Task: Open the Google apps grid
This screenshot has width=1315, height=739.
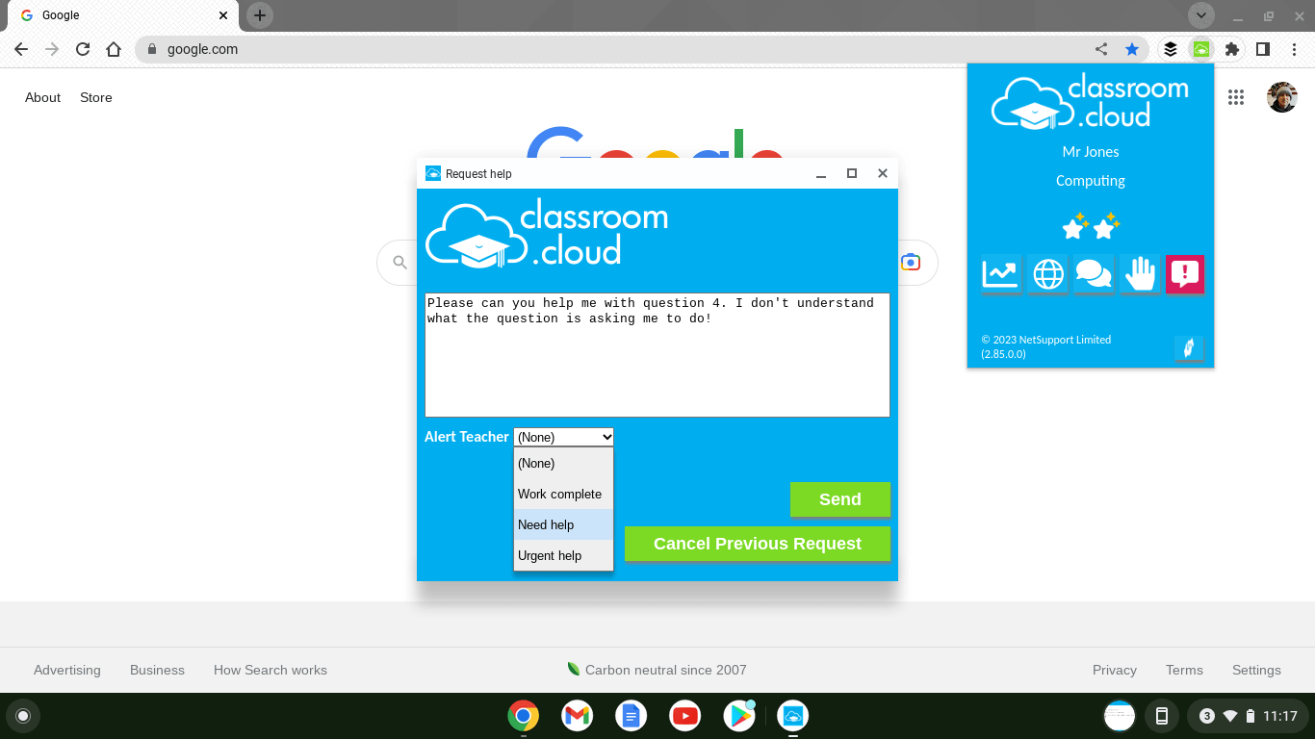Action: coord(1236,97)
